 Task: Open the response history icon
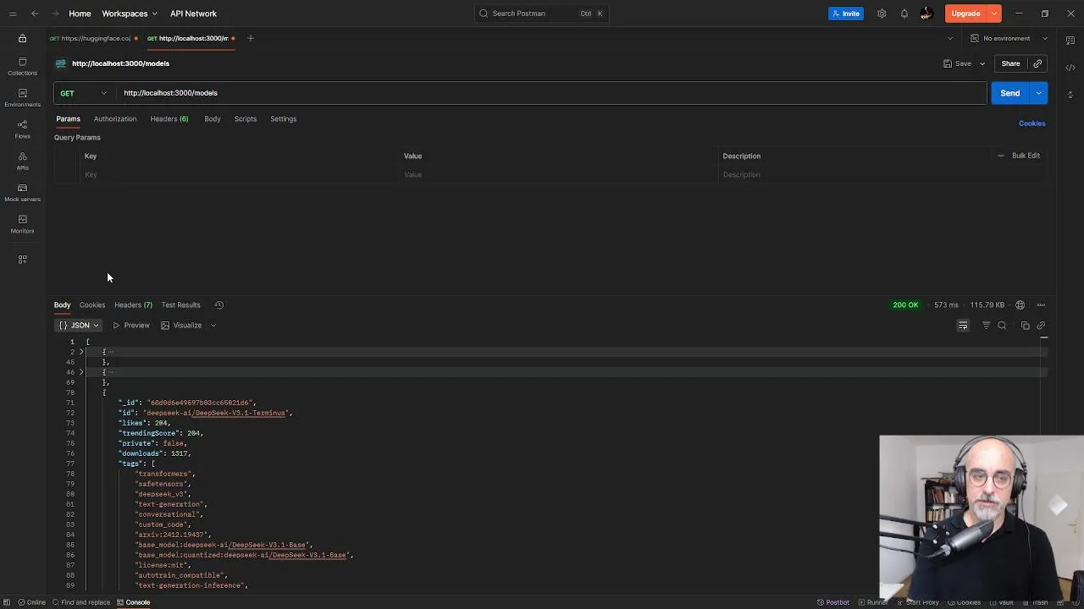(x=218, y=304)
